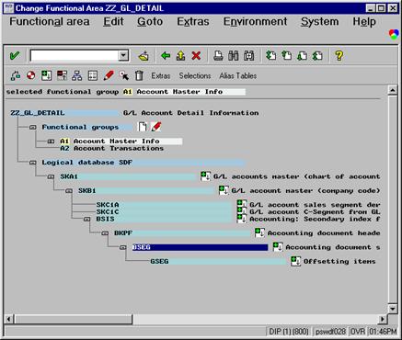Select the GSEG table entry

pyautogui.click(x=218, y=261)
